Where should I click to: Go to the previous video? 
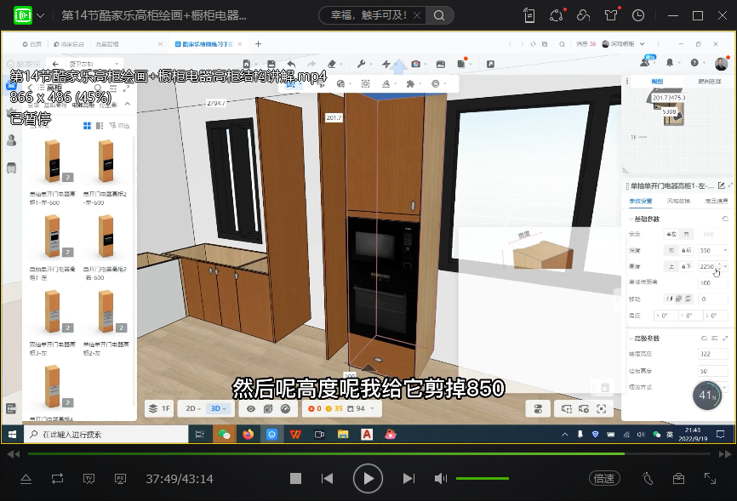click(x=327, y=479)
